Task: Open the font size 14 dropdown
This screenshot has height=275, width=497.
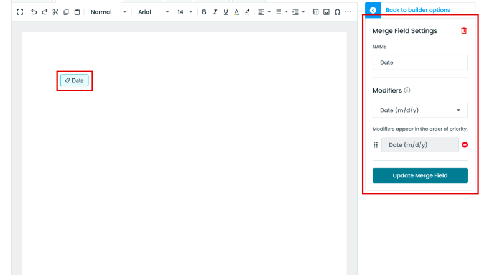Action: [x=185, y=12]
